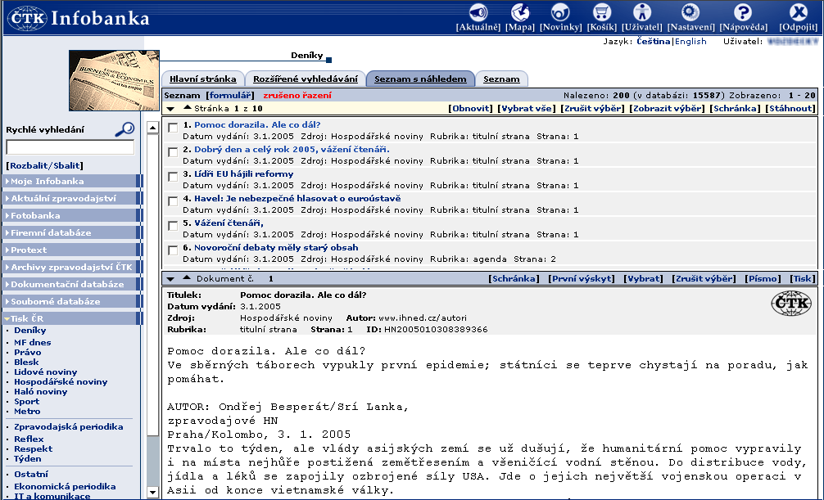The image size is (824, 500).
Task: Open the Košík shopping cart icon
Action: (602, 12)
